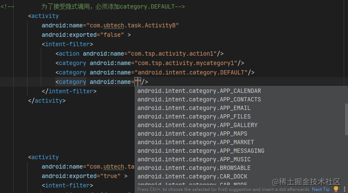Open the Next Tip link
Screen dimensions: 348x193
point(321,189)
